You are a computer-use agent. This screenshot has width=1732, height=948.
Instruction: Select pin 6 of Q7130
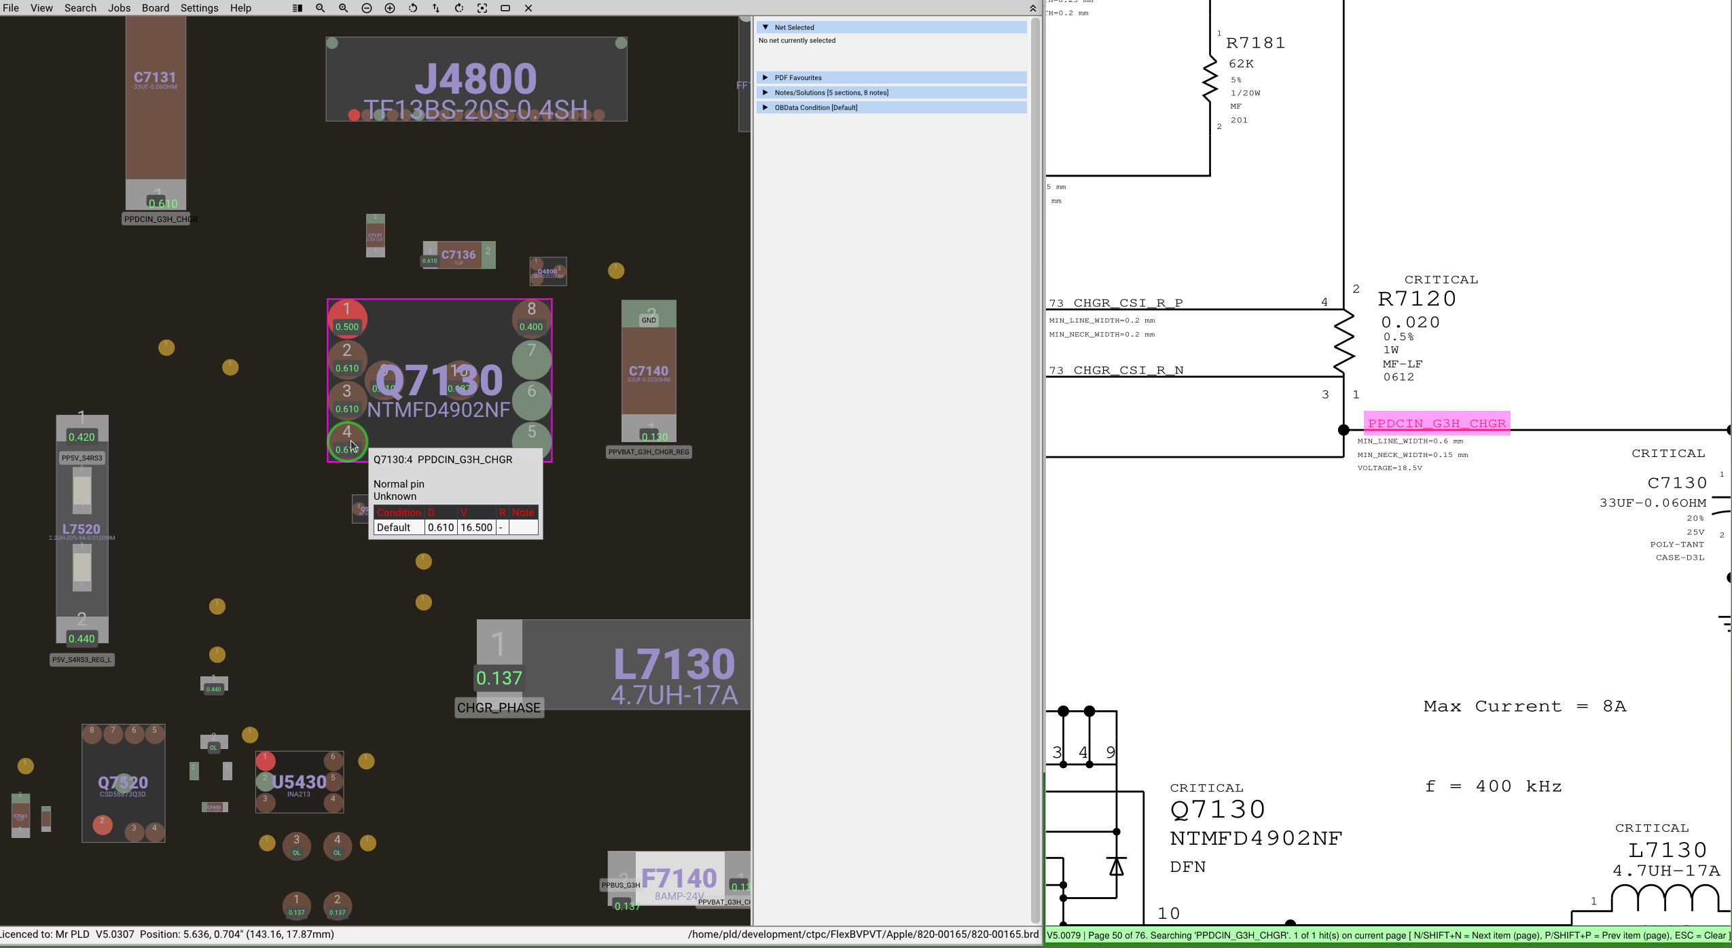(x=531, y=400)
